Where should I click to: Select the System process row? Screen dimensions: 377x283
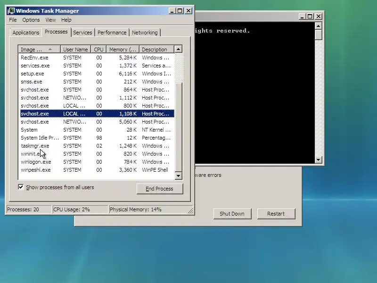97,130
